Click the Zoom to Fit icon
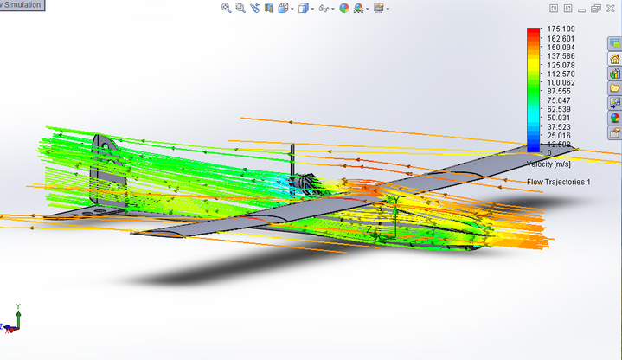 click(x=226, y=8)
